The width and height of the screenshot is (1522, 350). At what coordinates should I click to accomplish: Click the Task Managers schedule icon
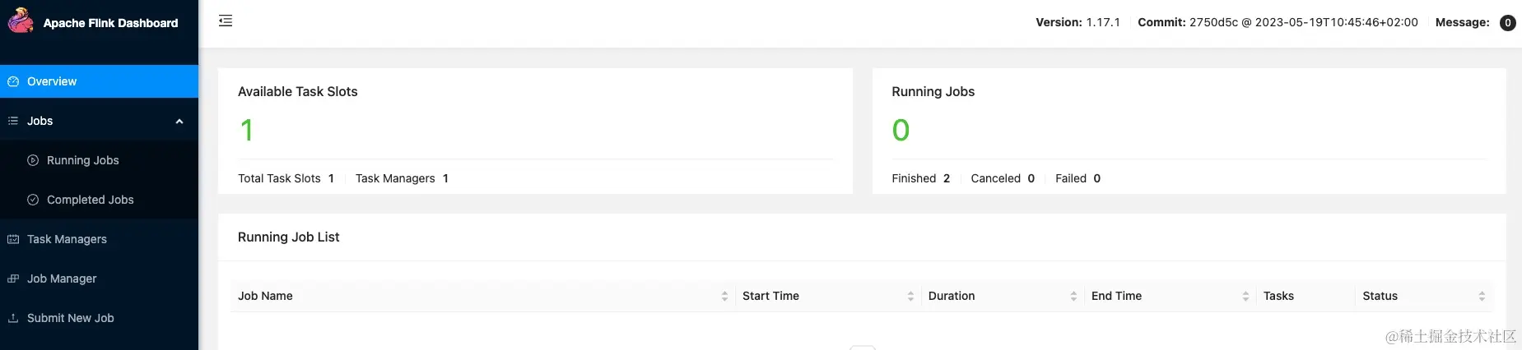pos(13,239)
